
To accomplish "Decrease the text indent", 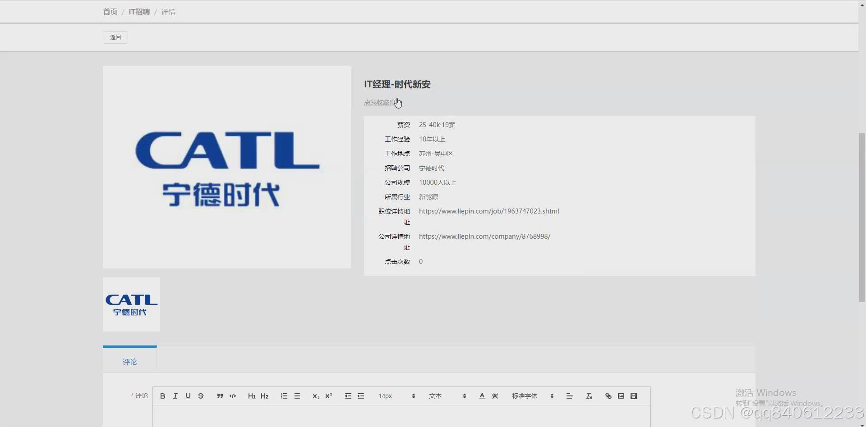I will 348,396.
